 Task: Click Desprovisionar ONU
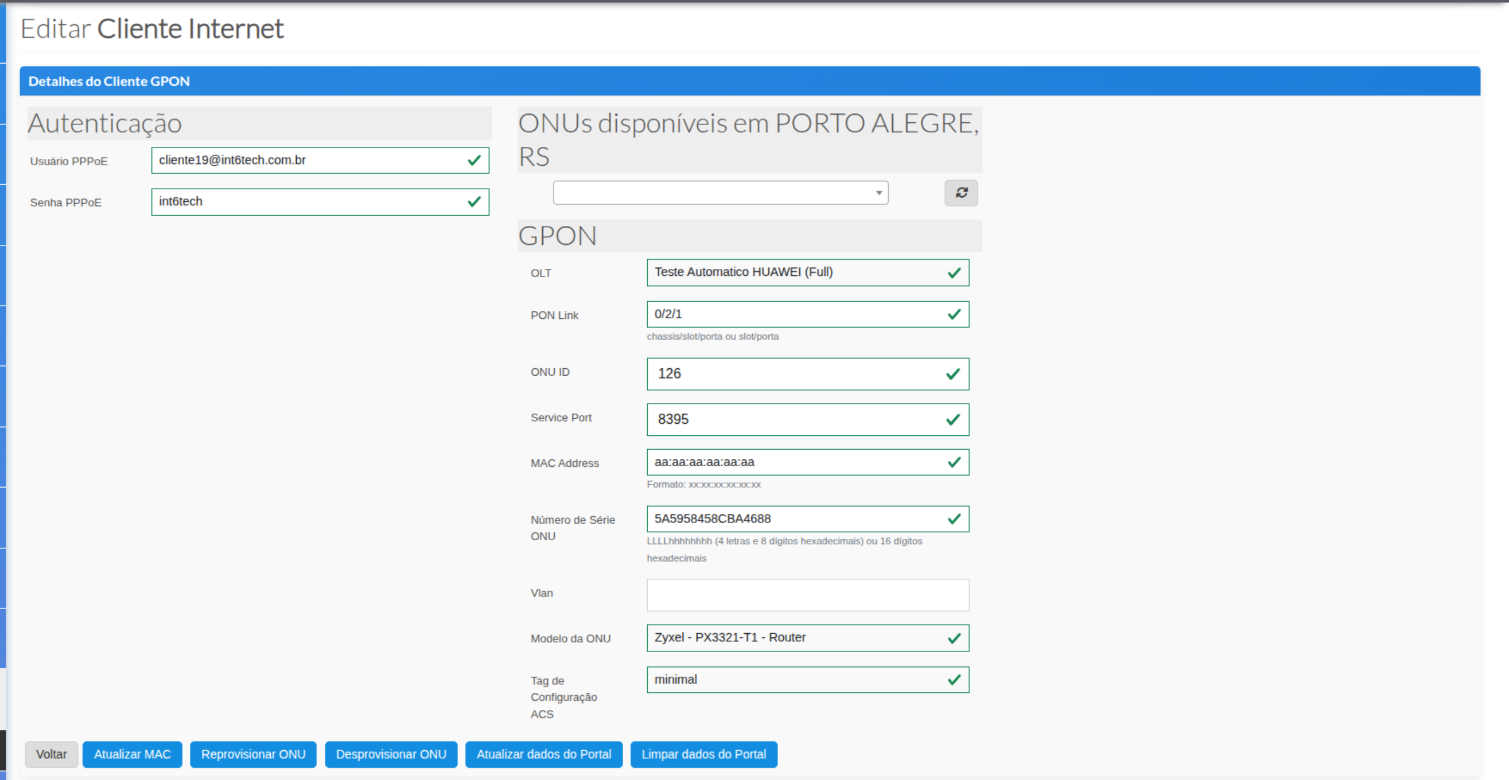[391, 754]
